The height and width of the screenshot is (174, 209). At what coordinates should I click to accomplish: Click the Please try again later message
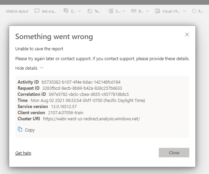(102, 59)
